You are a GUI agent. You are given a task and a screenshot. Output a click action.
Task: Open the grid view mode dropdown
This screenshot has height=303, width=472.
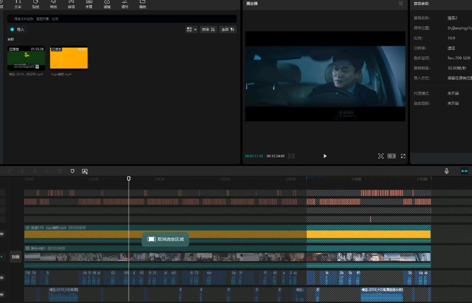pos(191,29)
